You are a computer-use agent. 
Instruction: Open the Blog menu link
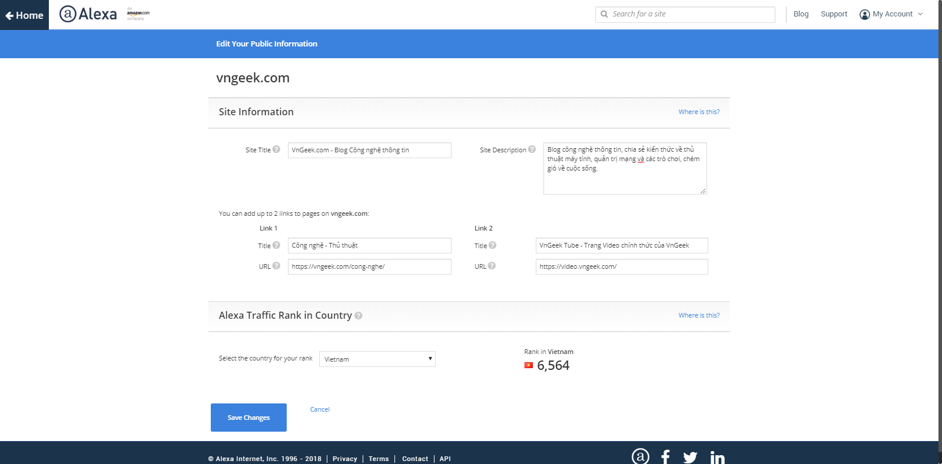tap(801, 14)
